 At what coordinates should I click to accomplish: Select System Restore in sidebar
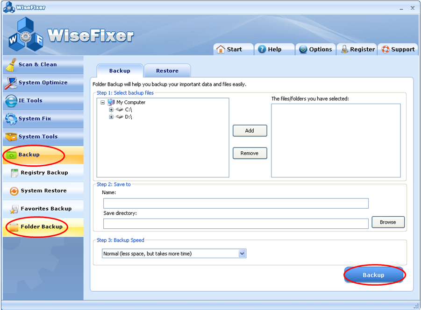pos(43,190)
